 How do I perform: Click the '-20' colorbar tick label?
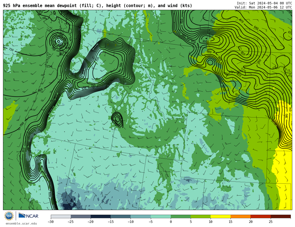(90, 222)
